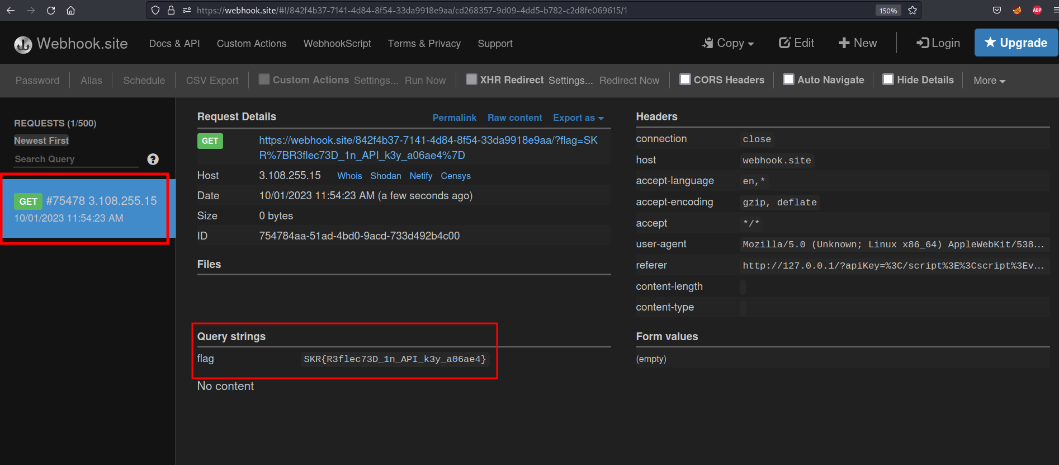Click the browser address bar URL
1059x465 pixels.
pos(412,10)
